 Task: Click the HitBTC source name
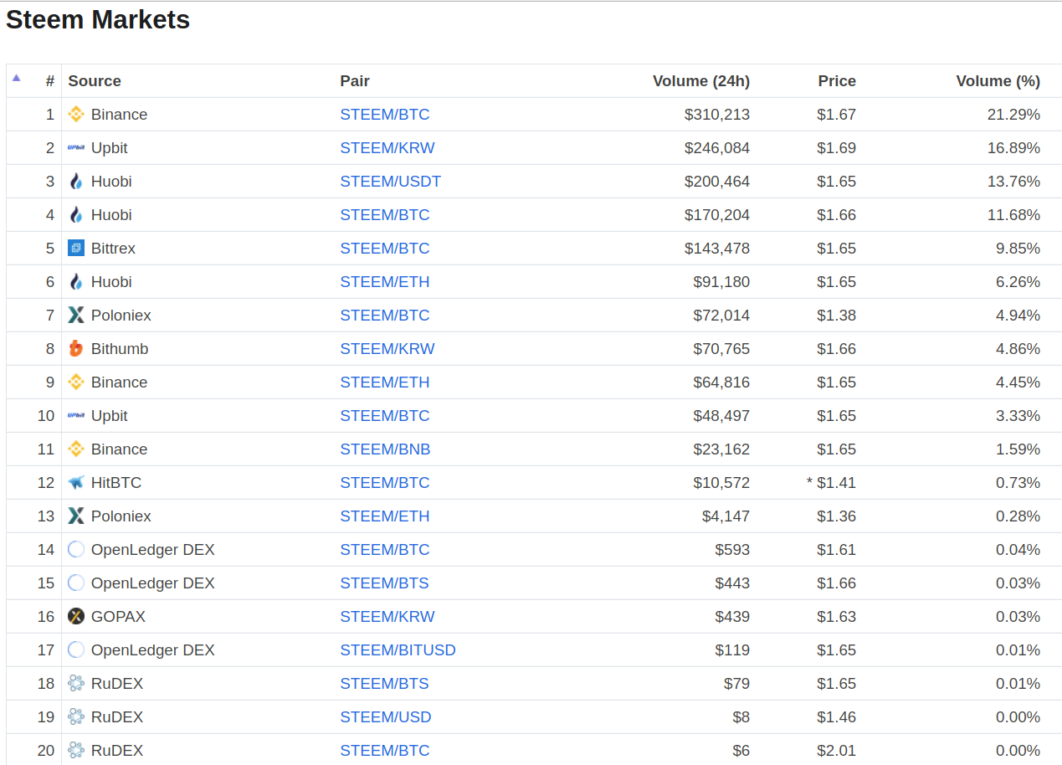point(116,483)
